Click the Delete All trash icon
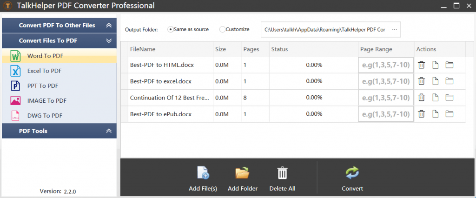Viewport: 476px width, 198px height. pos(282,173)
